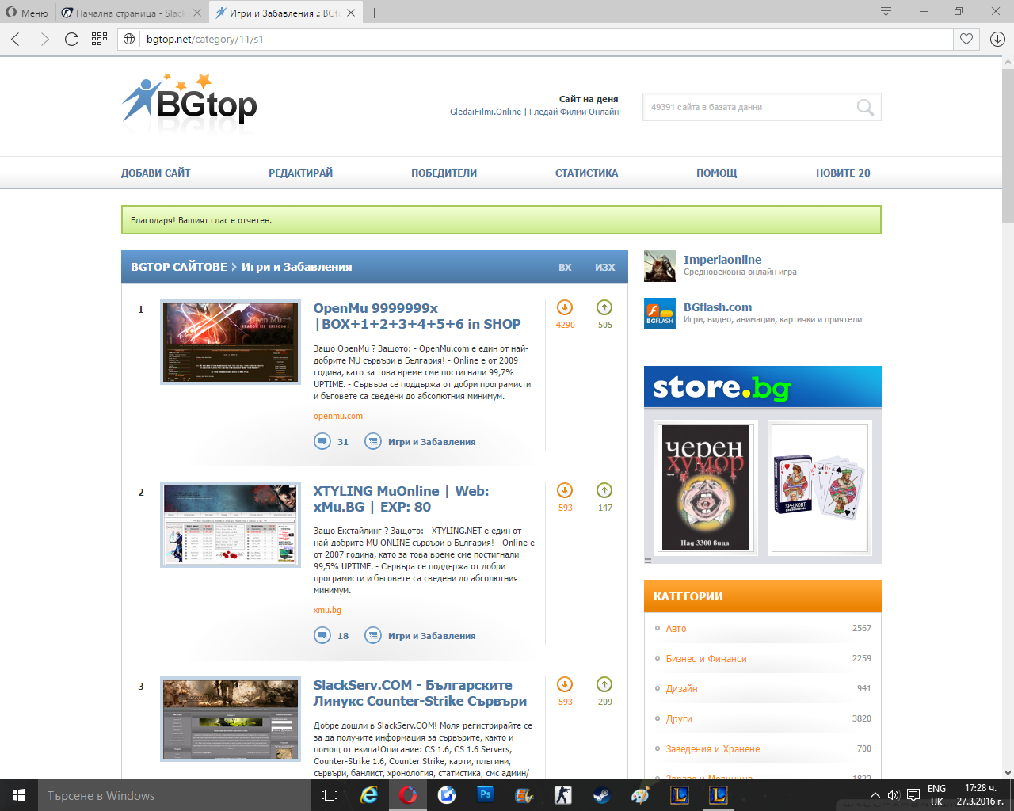Open the browser tab list menu icon
Image resolution: width=1014 pixels, height=811 pixels.
click(x=886, y=12)
